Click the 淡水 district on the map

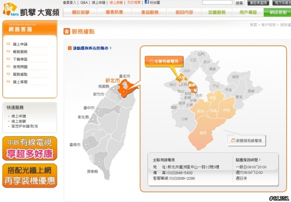point(187,71)
